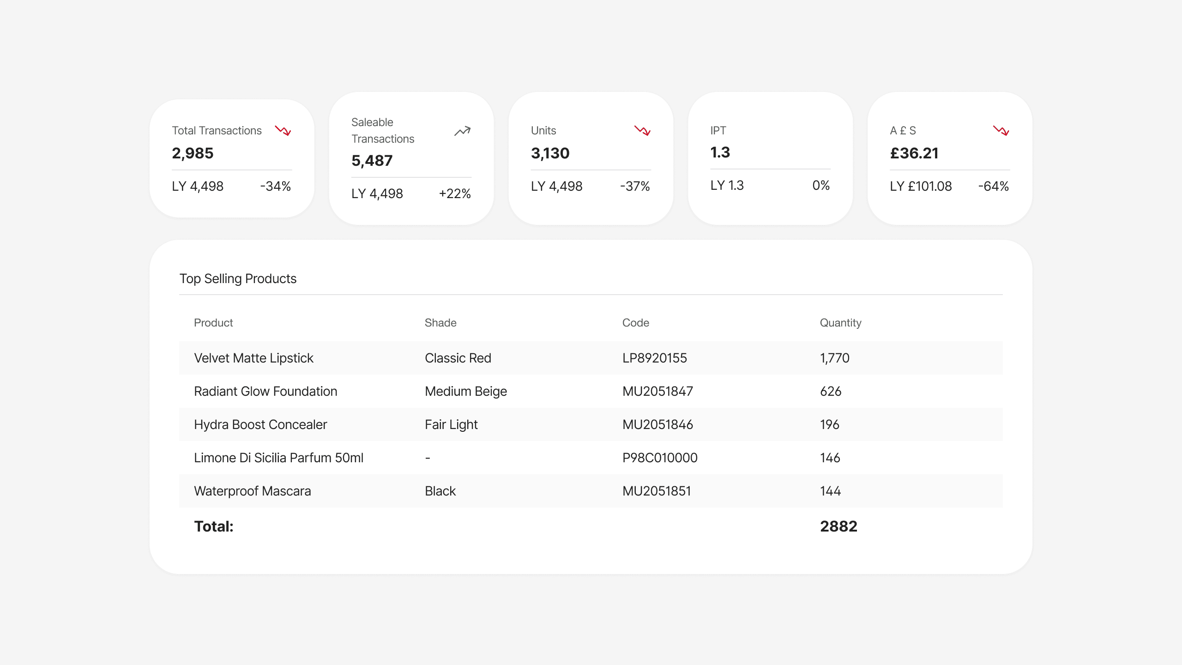Select the Waterproof Mascara row
This screenshot has height=665, width=1182.
point(252,491)
